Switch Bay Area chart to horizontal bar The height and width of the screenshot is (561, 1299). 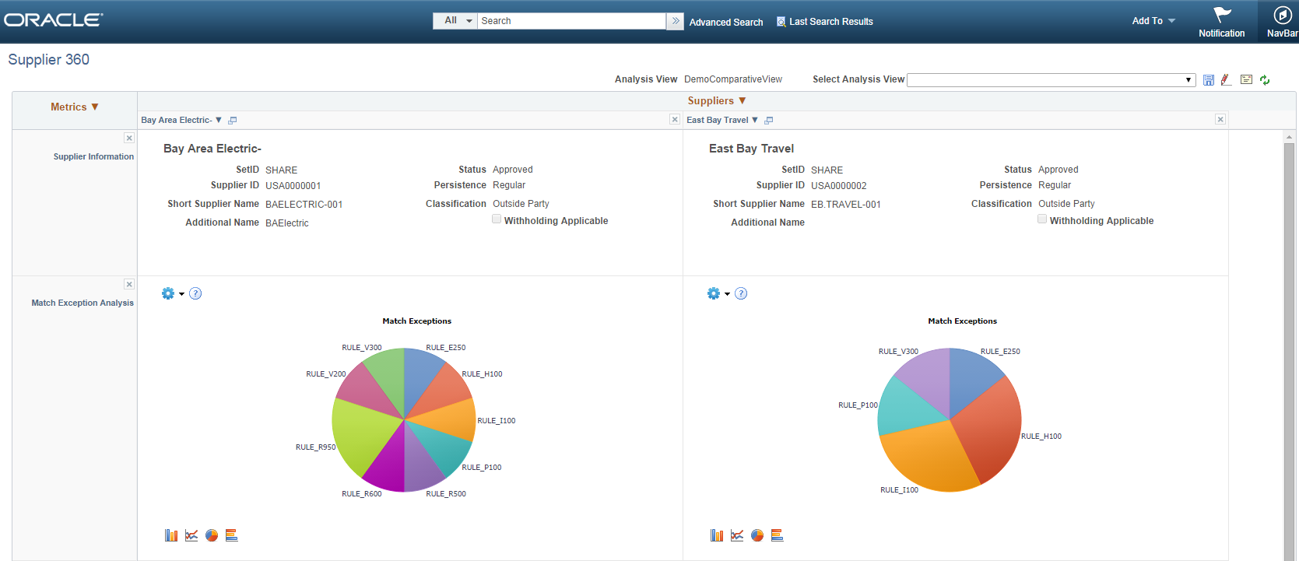(232, 535)
